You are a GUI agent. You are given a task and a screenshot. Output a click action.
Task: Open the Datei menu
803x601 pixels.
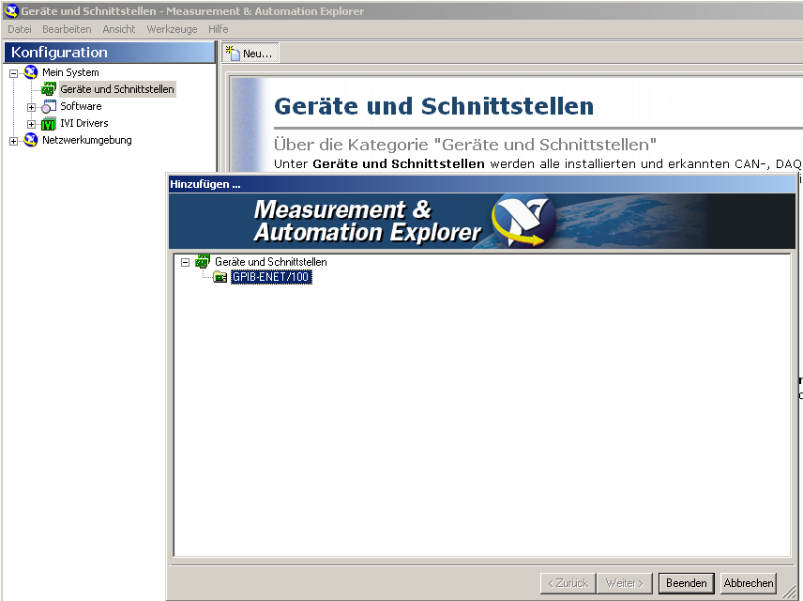coord(20,29)
